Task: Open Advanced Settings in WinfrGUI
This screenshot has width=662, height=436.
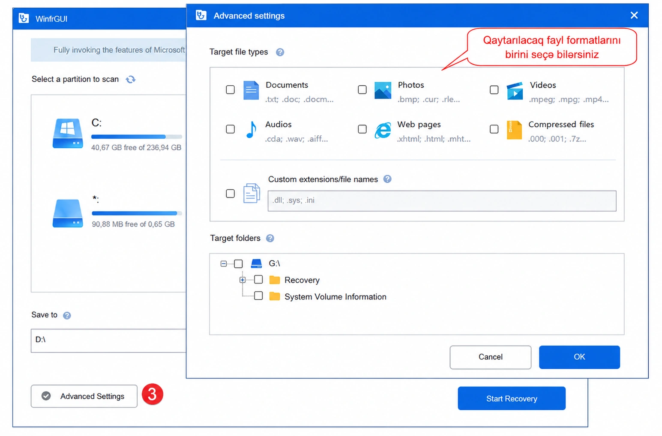Action: (84, 397)
